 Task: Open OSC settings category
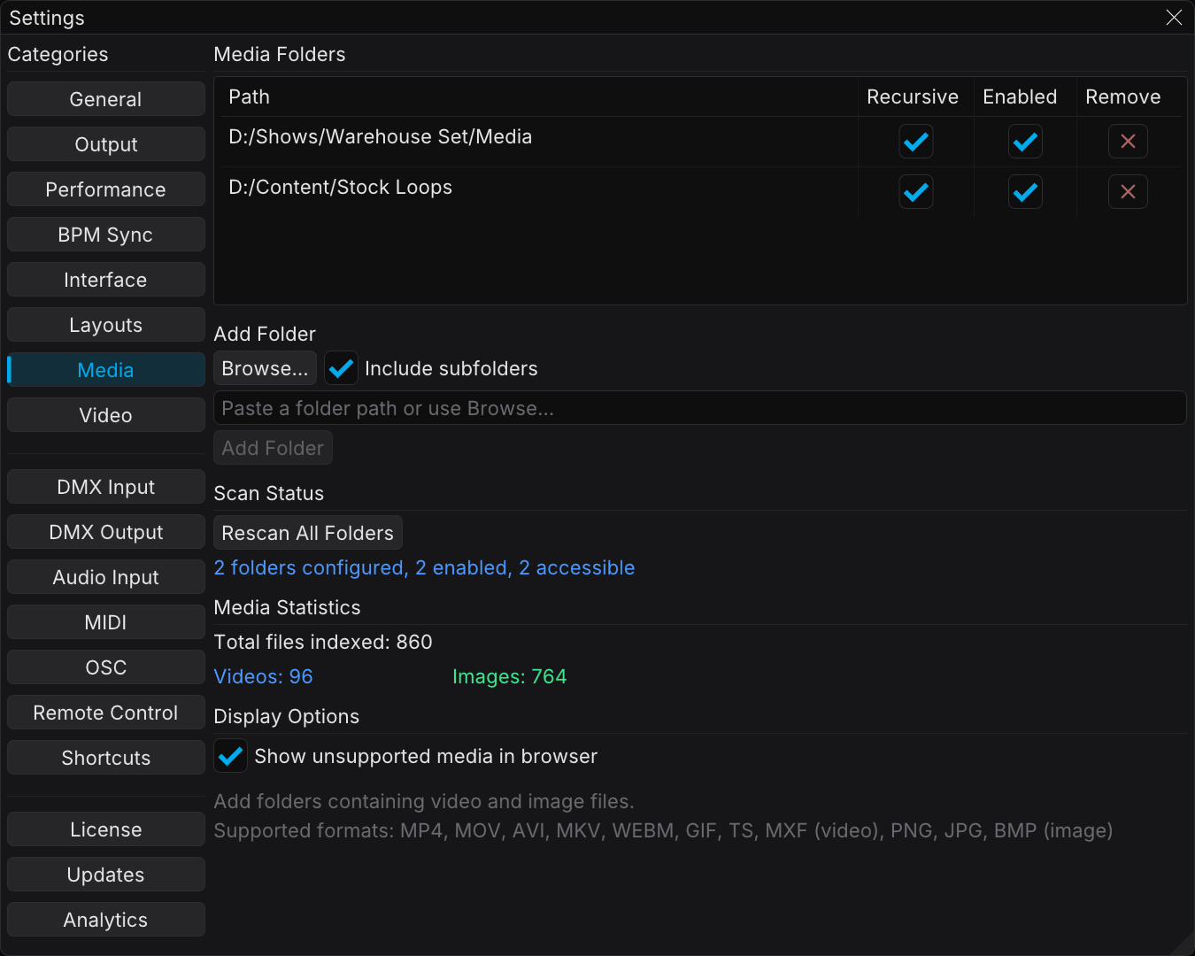(x=106, y=667)
